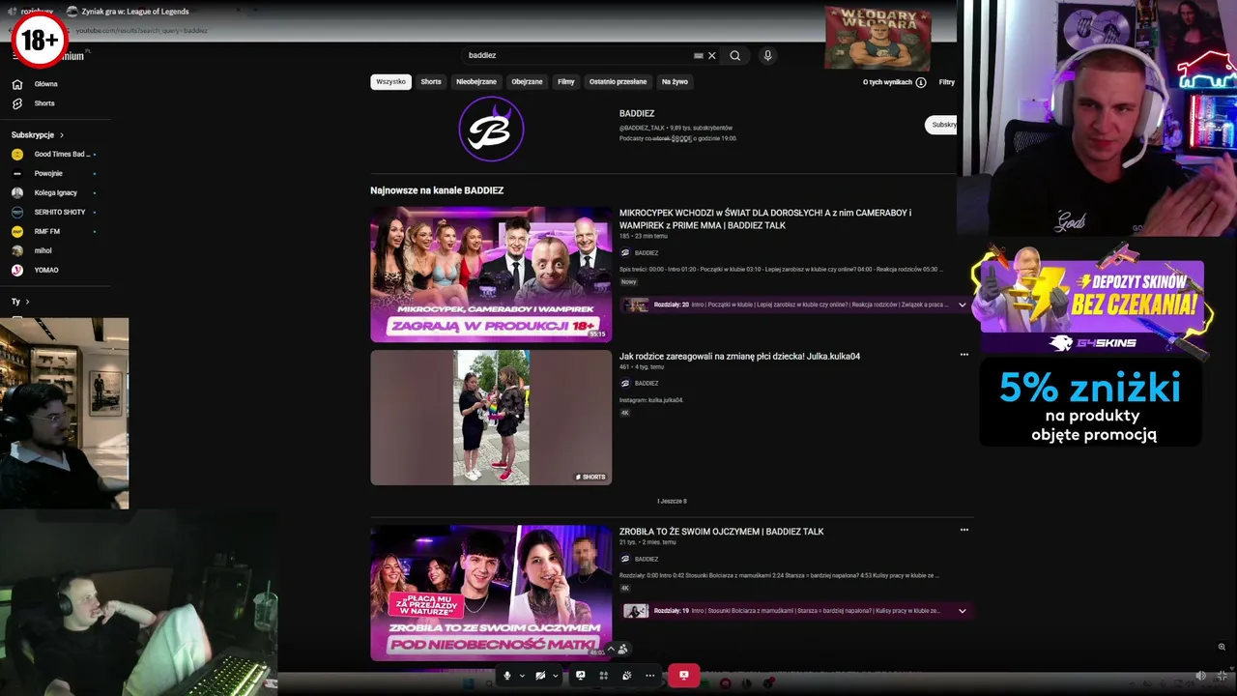Viewport: 1237px width, 696px height.
Task: Open more options for ZROBIŁA TO ŻE SWOIM OJCZYMEM video
Action: tap(964, 530)
